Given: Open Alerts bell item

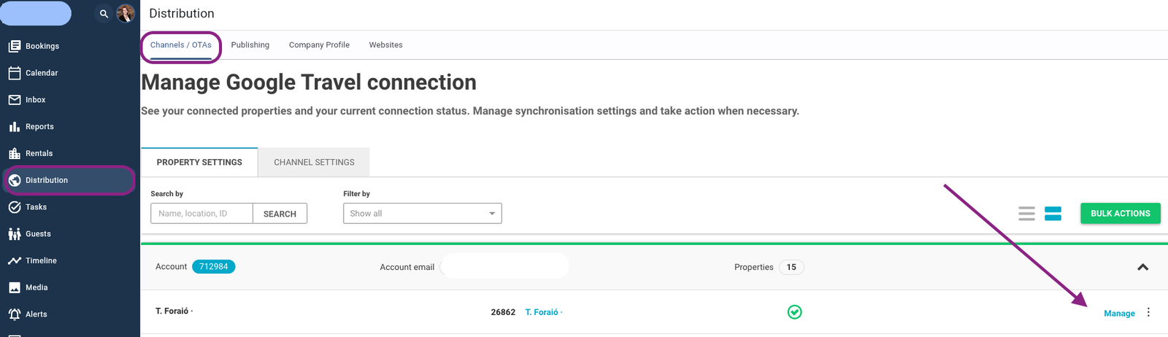Looking at the screenshot, I should [x=35, y=314].
